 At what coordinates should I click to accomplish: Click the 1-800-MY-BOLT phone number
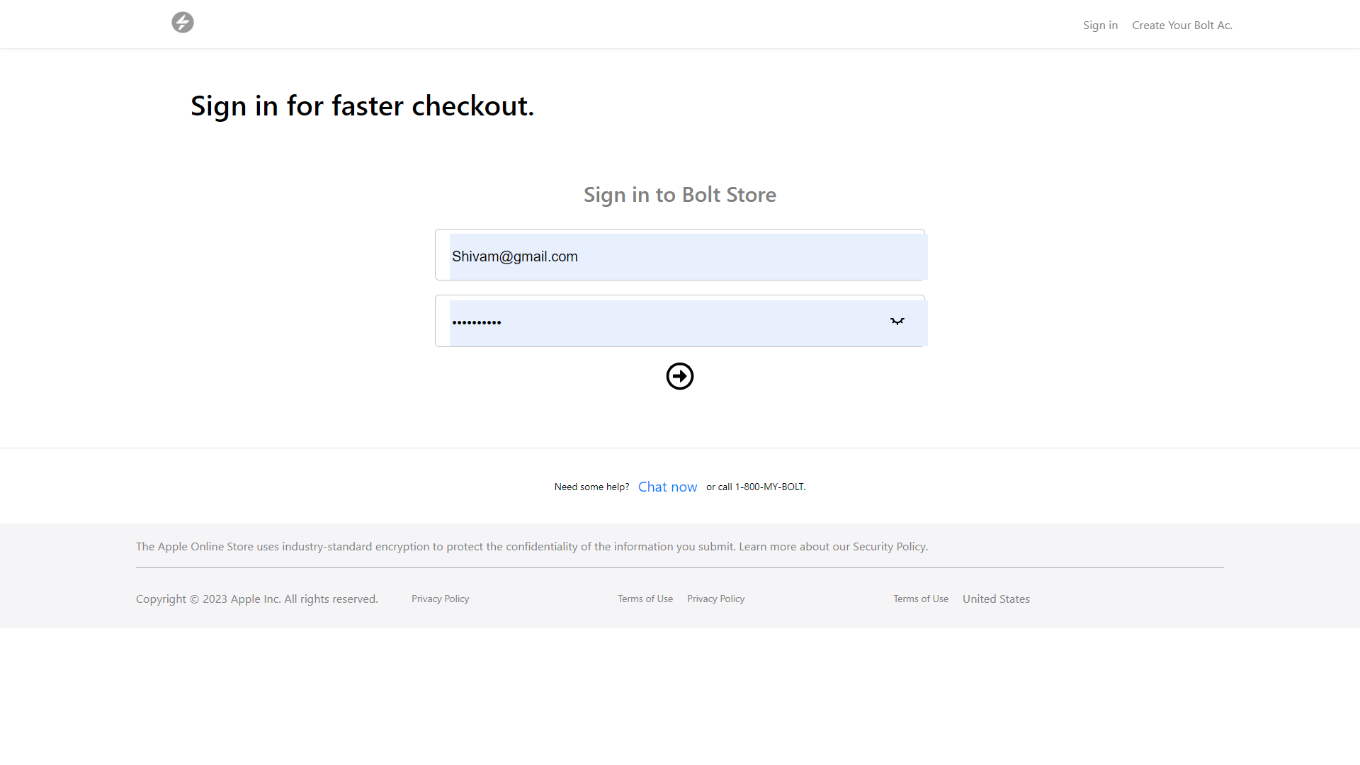pyautogui.click(x=769, y=487)
